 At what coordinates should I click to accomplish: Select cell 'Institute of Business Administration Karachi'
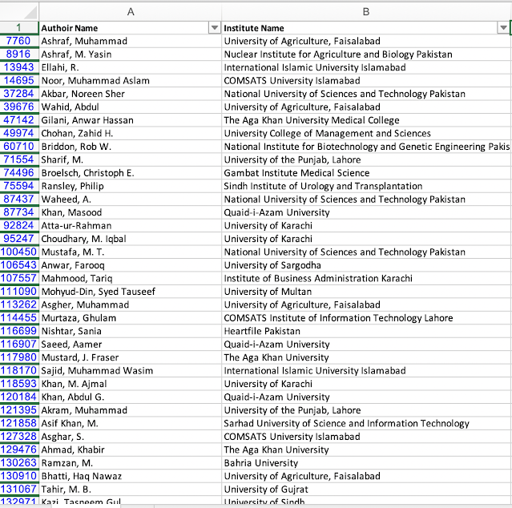(366, 279)
